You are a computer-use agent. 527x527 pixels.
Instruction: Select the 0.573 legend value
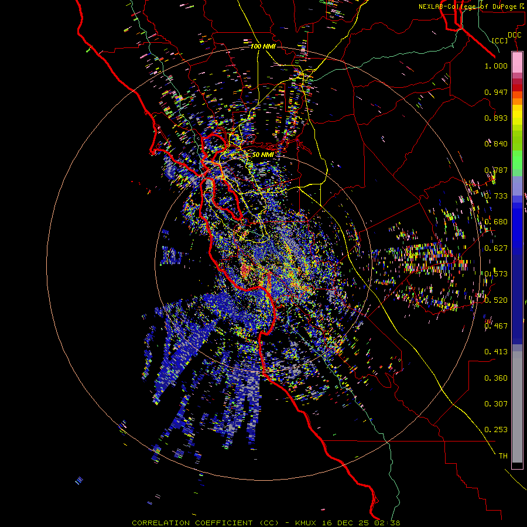tap(496, 274)
